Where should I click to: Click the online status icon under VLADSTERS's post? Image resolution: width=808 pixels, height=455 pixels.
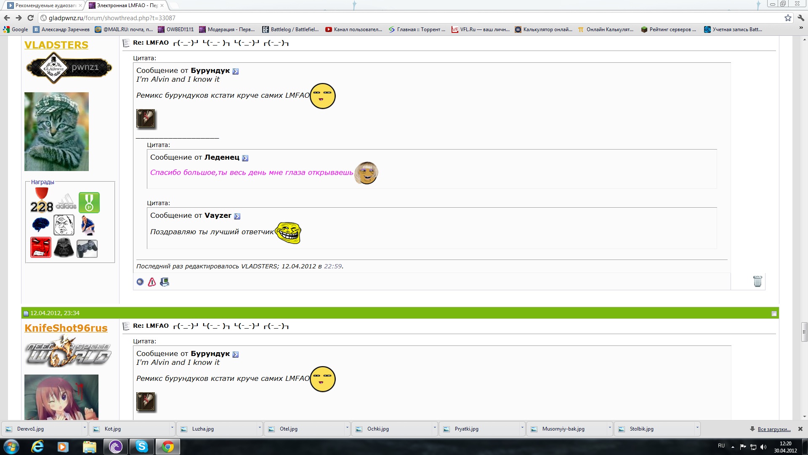coord(140,282)
